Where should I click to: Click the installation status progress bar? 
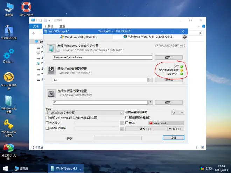pyautogui.click(x=118, y=138)
